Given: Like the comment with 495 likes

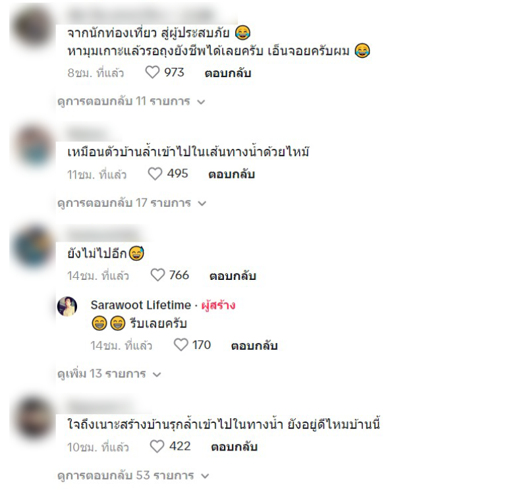Looking at the screenshot, I should [155, 174].
